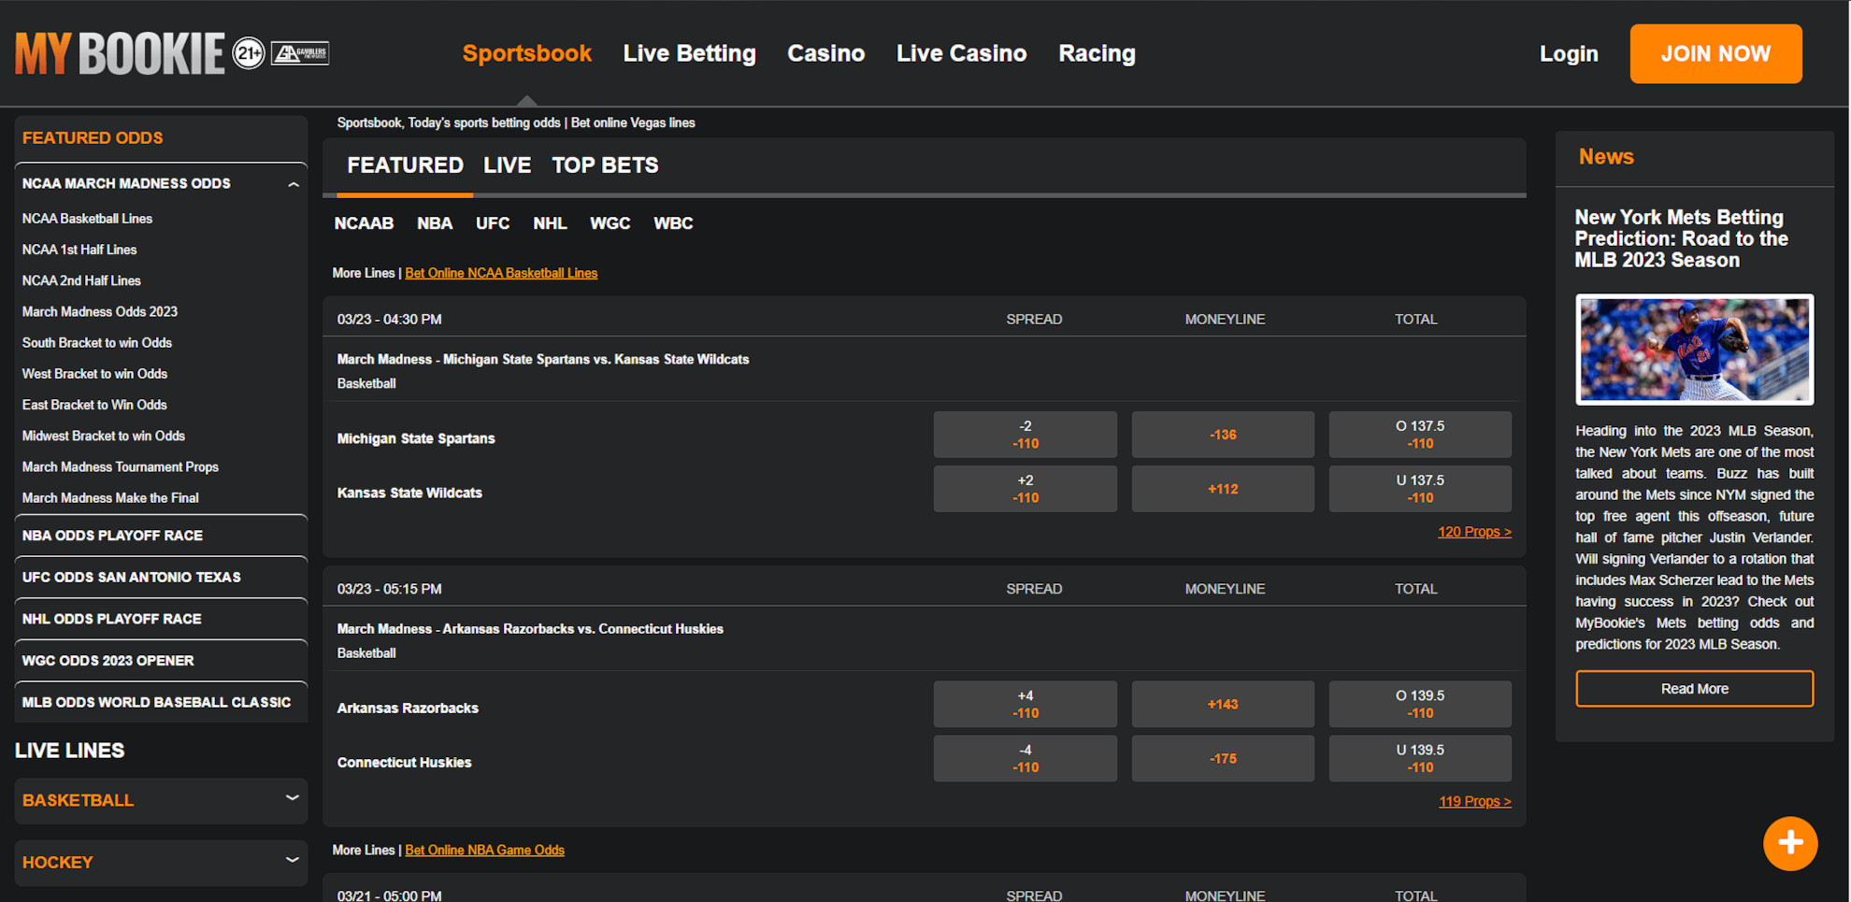Select Connecticut moneyline -175
Image resolution: width=1851 pixels, height=902 pixels.
point(1223,758)
